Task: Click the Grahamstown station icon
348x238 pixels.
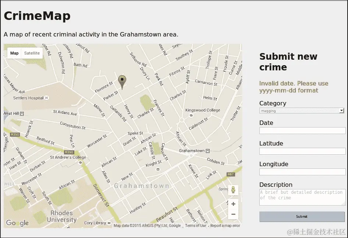Action: click(207, 151)
